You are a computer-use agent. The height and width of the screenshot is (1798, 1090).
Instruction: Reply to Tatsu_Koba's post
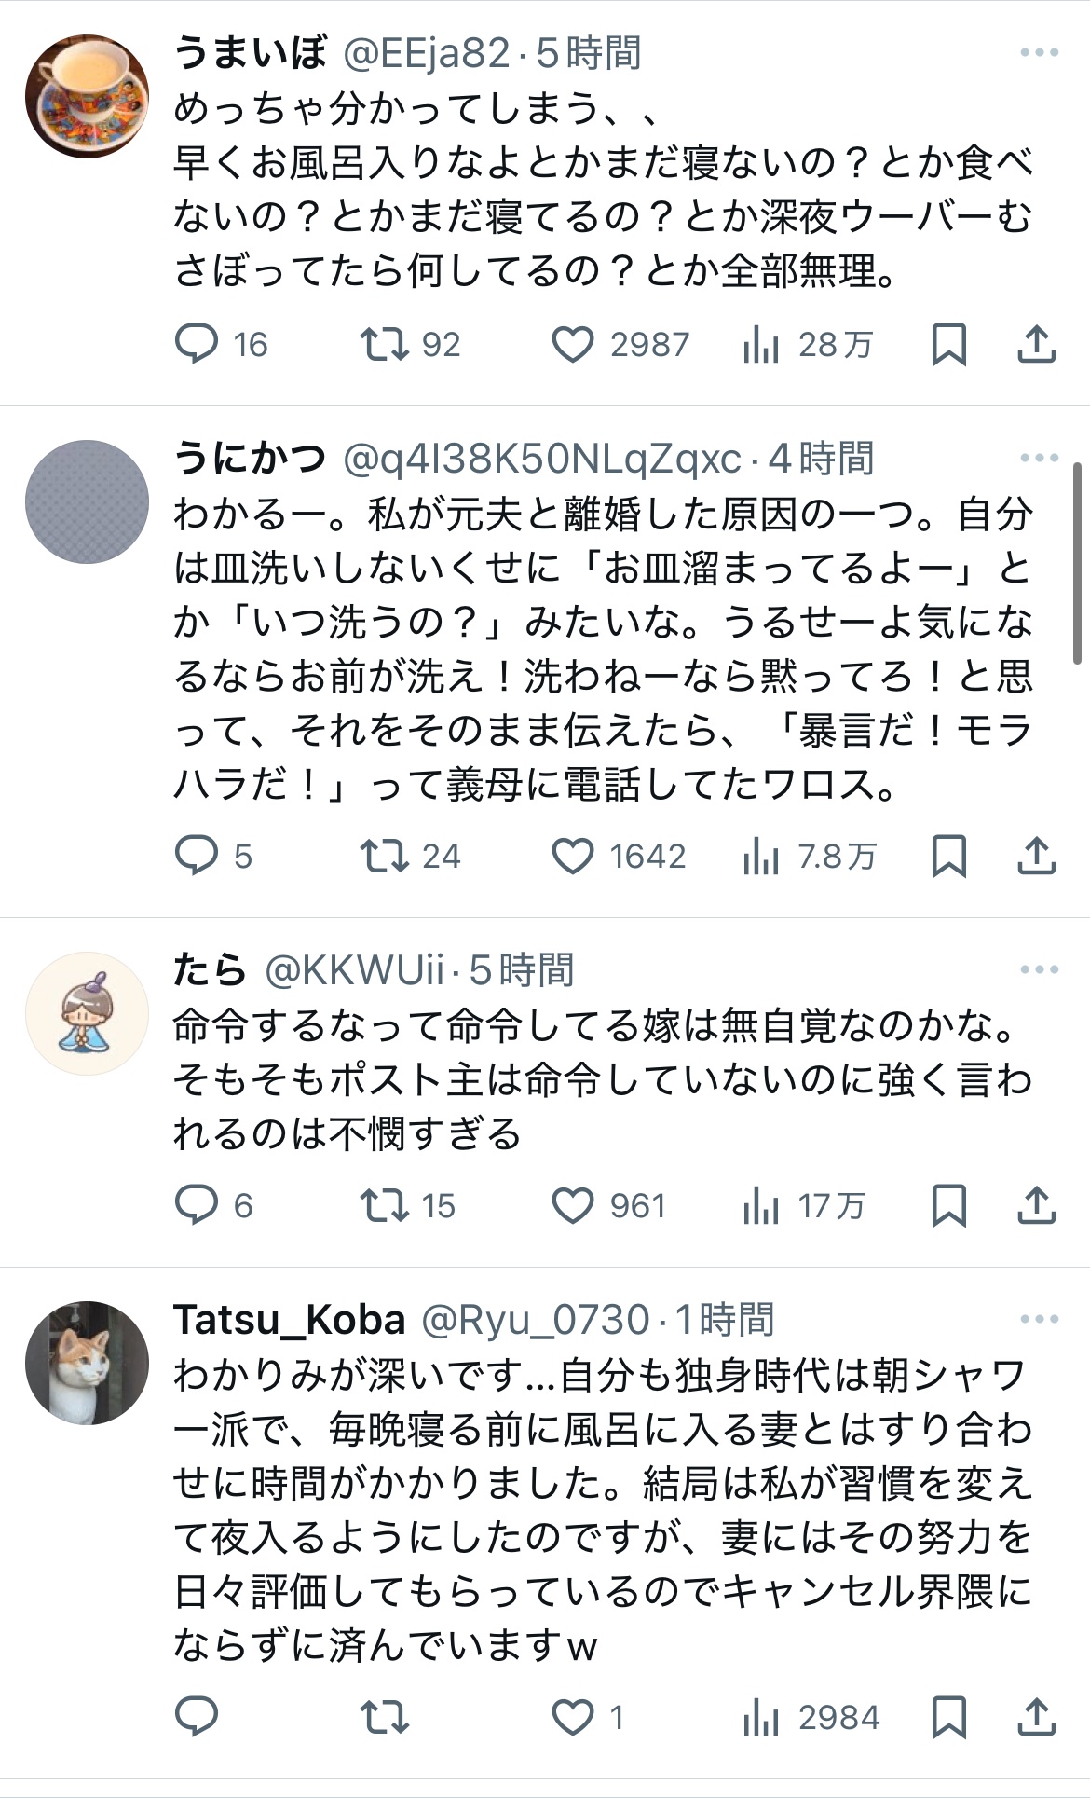[197, 1716]
